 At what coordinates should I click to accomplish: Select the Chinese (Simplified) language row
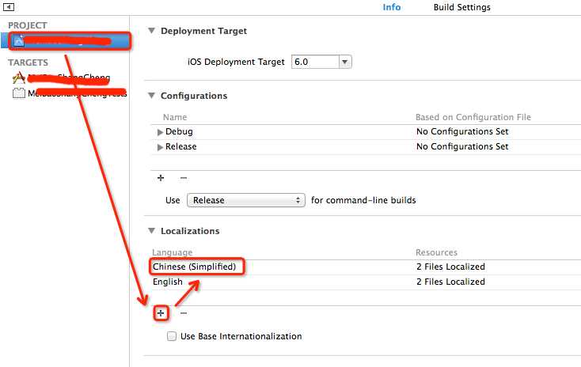click(365, 267)
